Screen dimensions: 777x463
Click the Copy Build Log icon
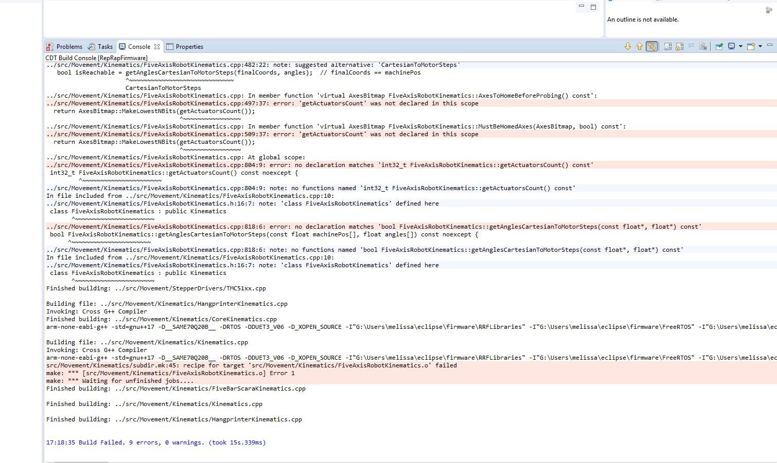668,46
